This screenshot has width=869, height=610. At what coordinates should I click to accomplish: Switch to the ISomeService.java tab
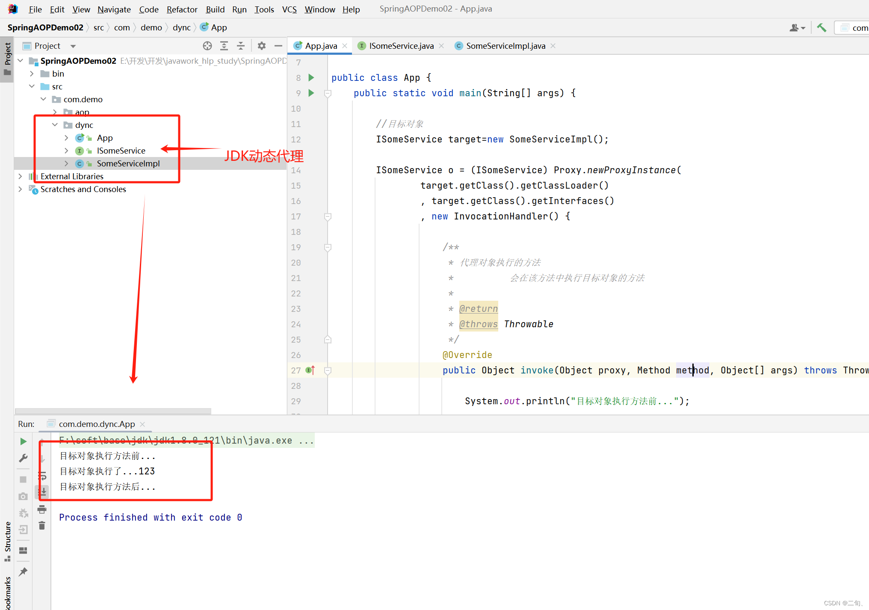[x=401, y=46]
